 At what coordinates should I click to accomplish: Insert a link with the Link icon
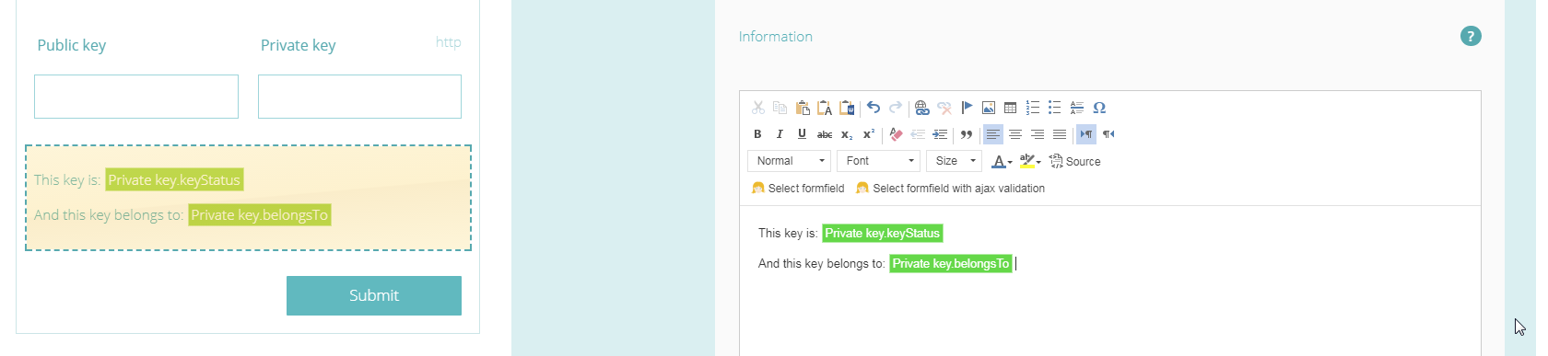point(921,108)
